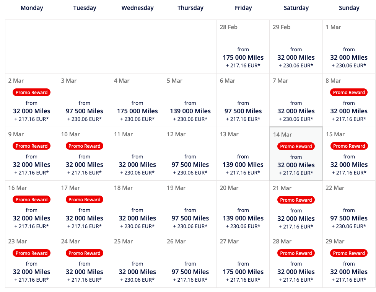The height and width of the screenshot is (292, 376).
Task: Select the 22 Mar 97 500 Miles fare
Action: point(349,207)
